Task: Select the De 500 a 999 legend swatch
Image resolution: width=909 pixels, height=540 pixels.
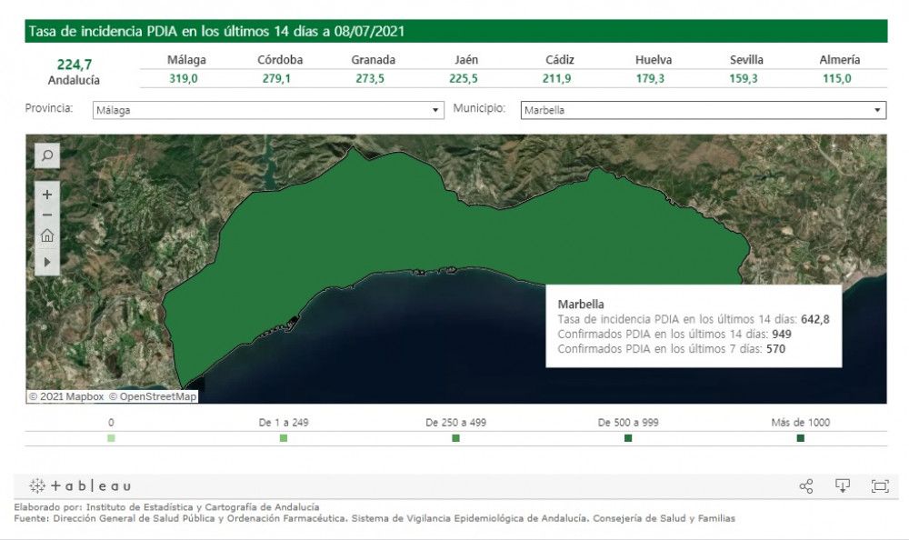Action: pos(628,438)
